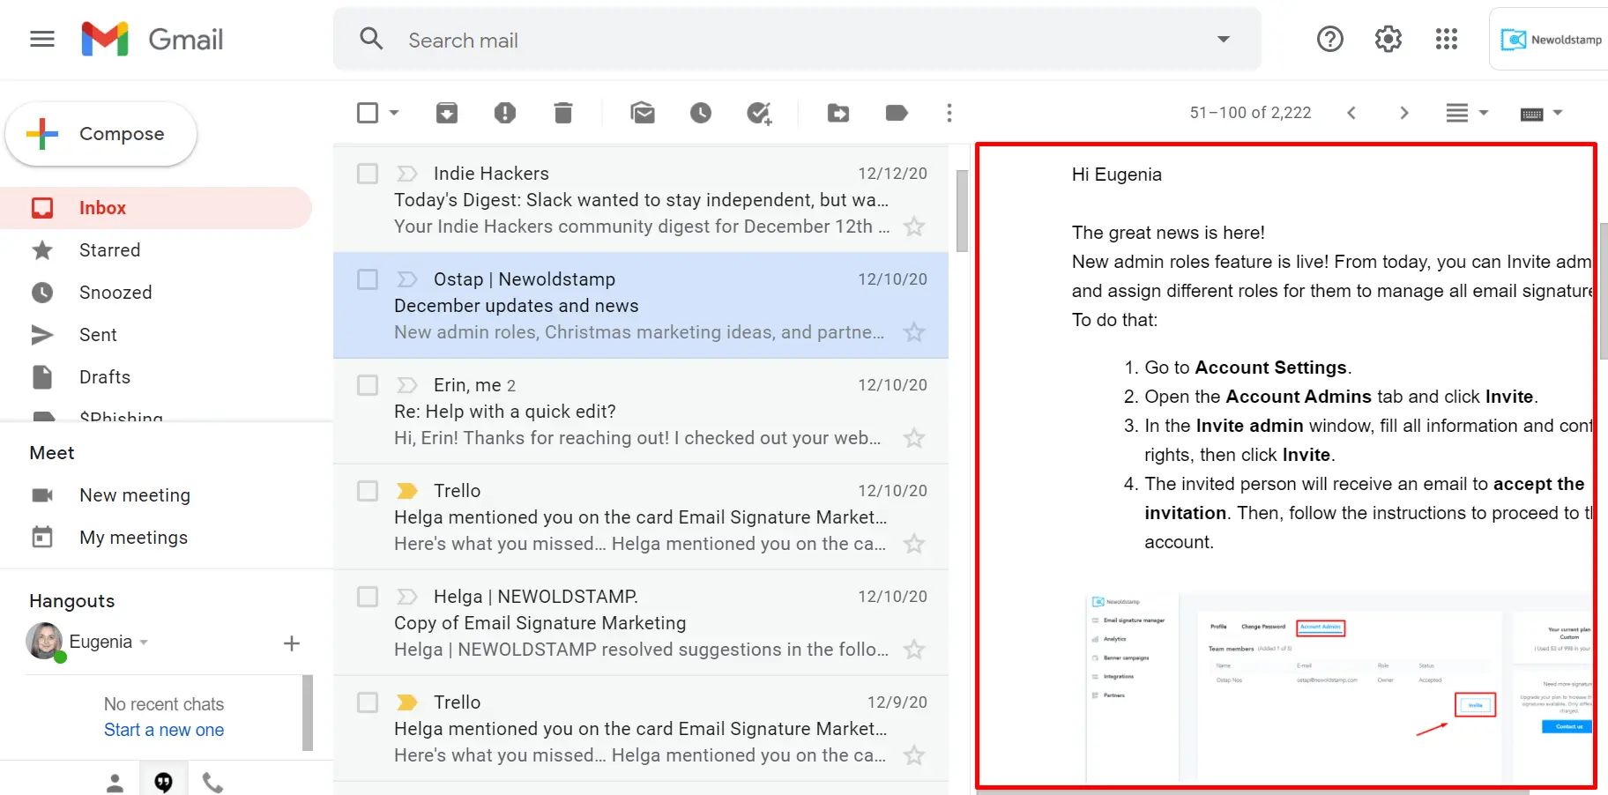Screen dimensions: 1608x795
Task: Check the Helga NEWOLDSTAMP email checkbox
Action: (368, 597)
